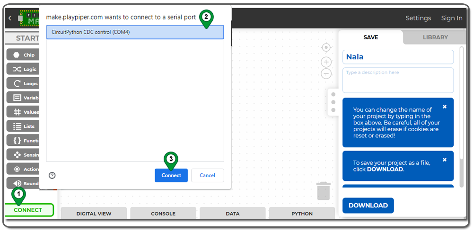
Task: Click the project description box
Action: click(398, 80)
